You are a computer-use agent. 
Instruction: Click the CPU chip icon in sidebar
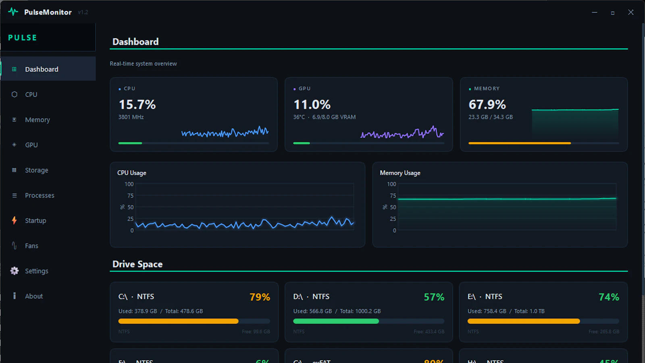tap(15, 94)
